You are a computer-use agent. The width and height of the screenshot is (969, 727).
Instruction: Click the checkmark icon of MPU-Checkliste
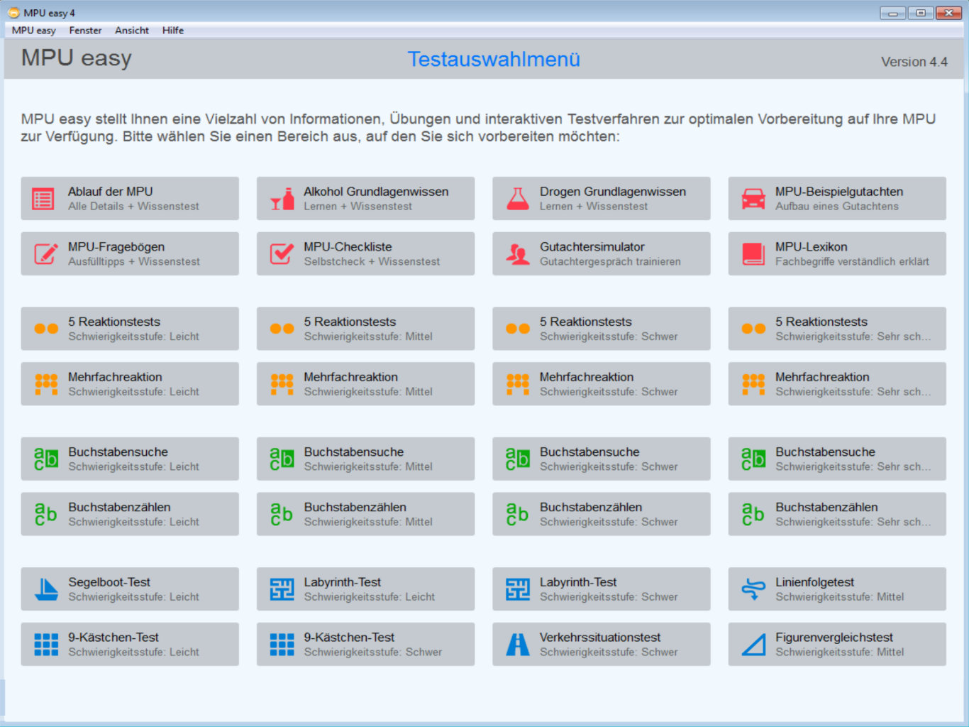282,253
